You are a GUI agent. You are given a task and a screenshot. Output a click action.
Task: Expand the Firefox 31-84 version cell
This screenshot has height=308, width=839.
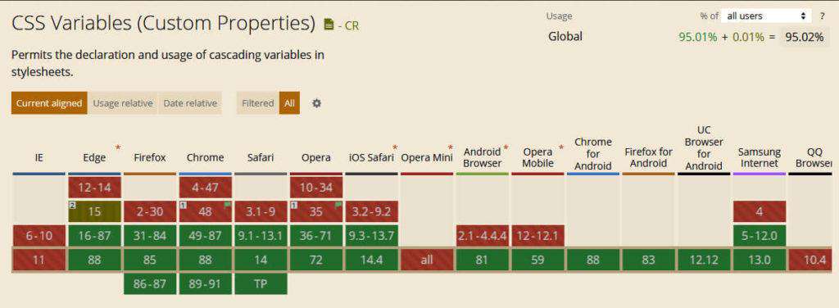click(x=150, y=235)
